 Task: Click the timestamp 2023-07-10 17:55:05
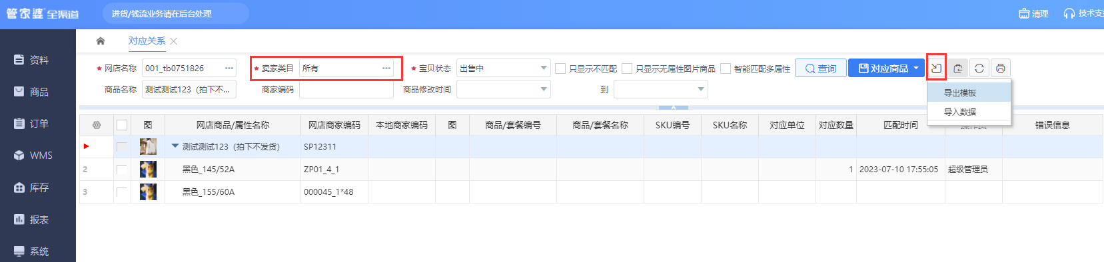[899, 170]
